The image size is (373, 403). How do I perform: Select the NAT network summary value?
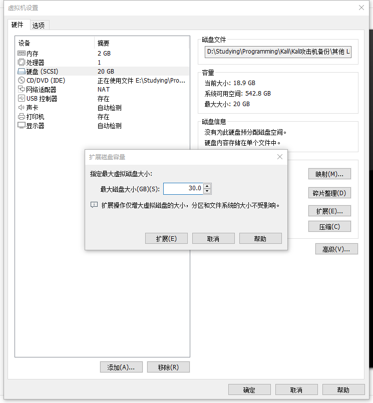(x=104, y=90)
